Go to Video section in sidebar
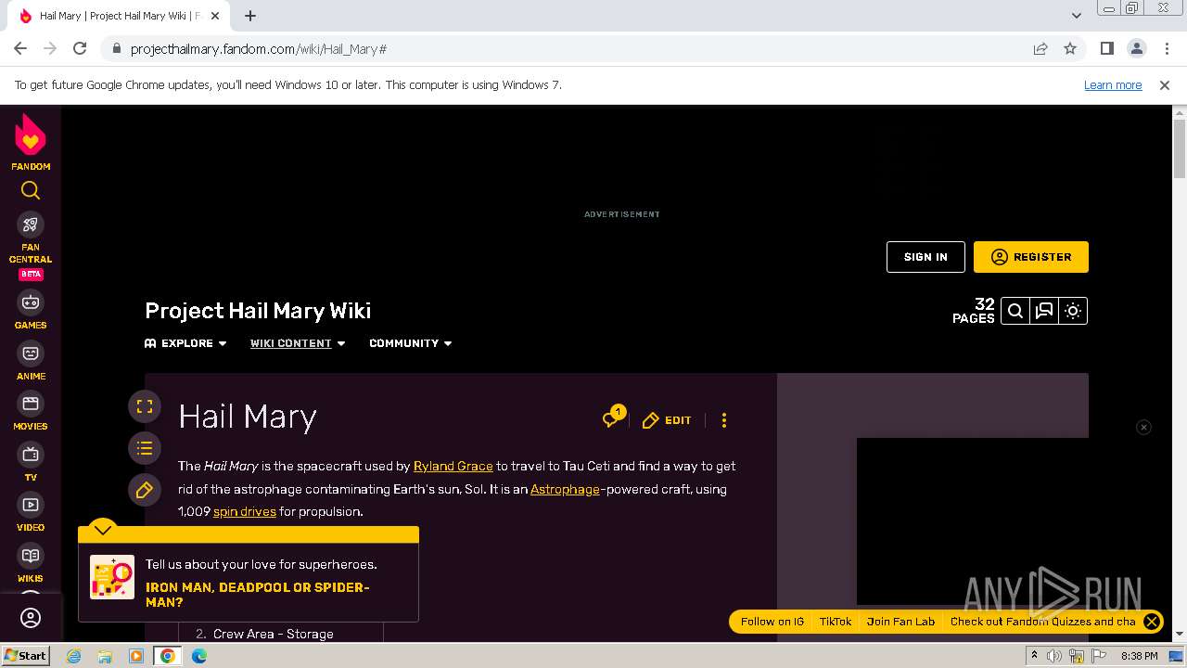Viewport: 1187px width, 668px height. coord(31,512)
